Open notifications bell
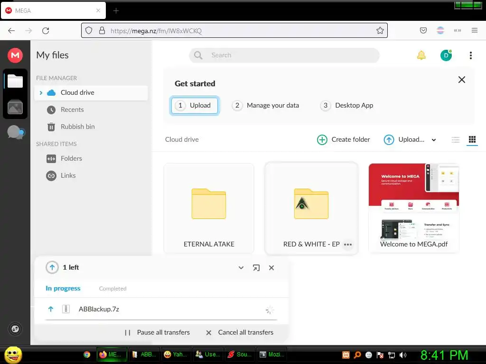 click(x=421, y=55)
